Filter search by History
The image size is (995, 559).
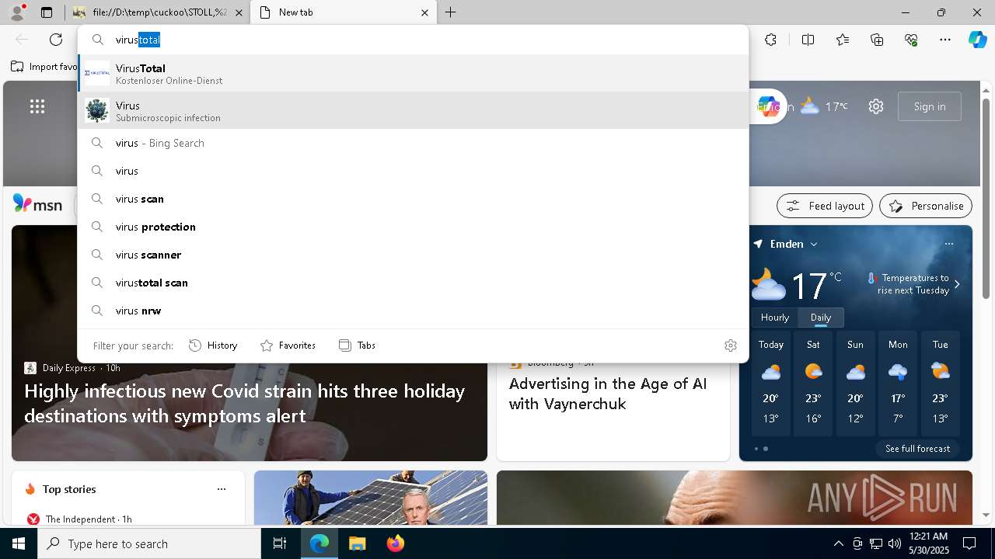pyautogui.click(x=213, y=345)
